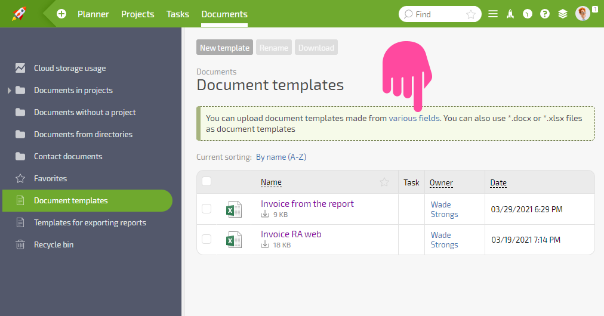Click the date 03/19/2021 7:14 PM
This screenshot has height=316, width=604.
click(x=526, y=240)
